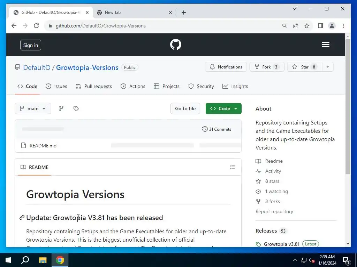Open Windows taskbar search
The height and width of the screenshot is (267, 357).
(25, 260)
